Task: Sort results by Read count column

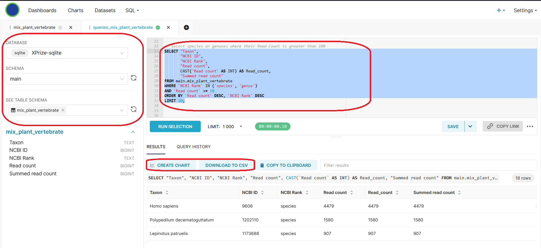Action: pos(352,193)
